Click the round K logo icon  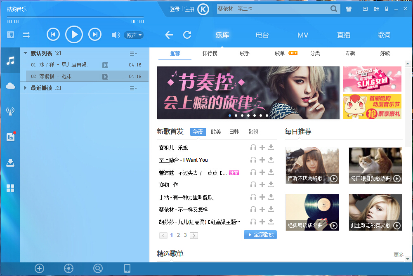pos(203,9)
